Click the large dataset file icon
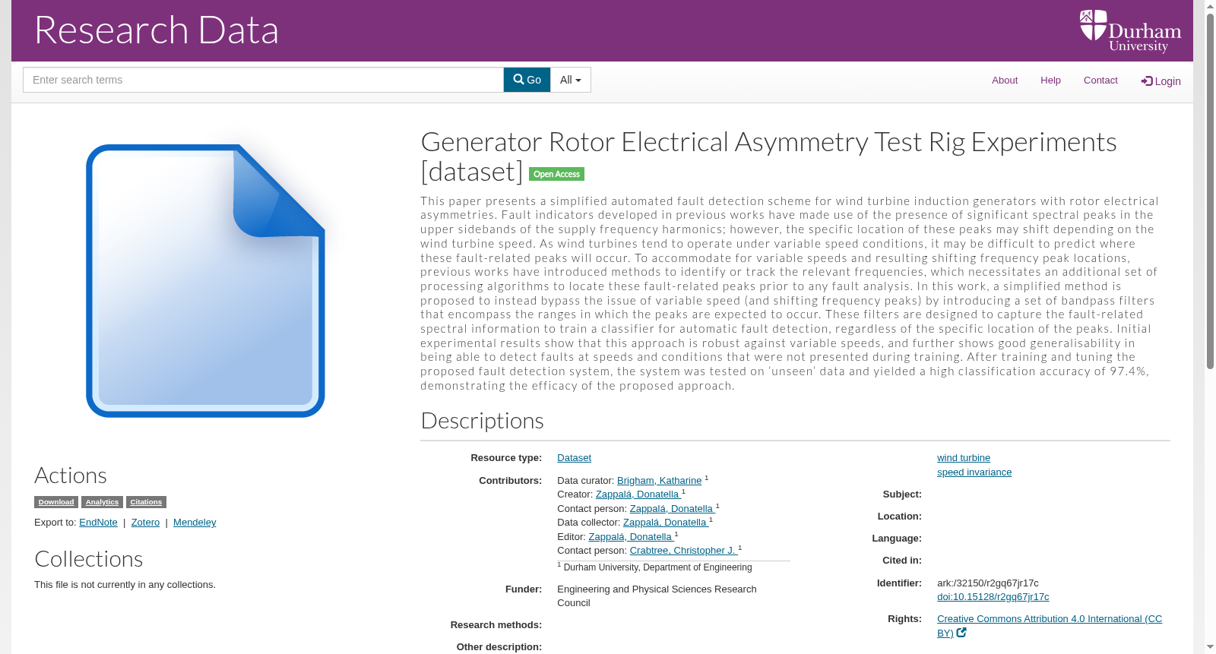This screenshot has height=654, width=1216. pyautogui.click(x=205, y=280)
